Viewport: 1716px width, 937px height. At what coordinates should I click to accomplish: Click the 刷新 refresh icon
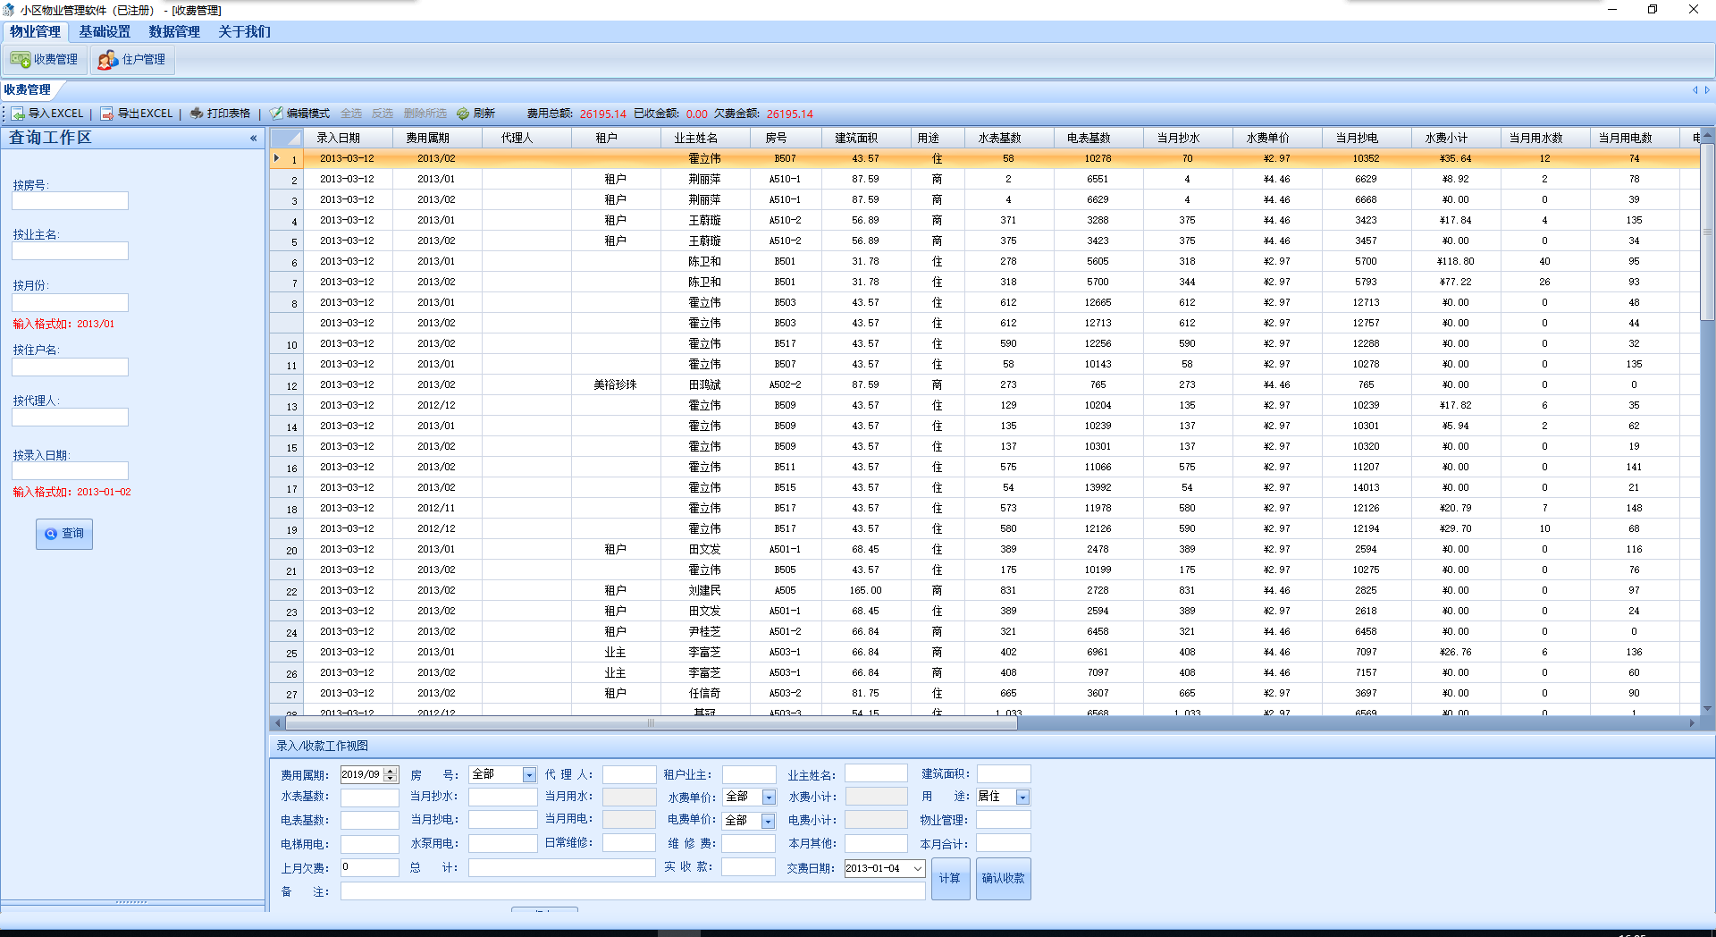click(x=463, y=114)
